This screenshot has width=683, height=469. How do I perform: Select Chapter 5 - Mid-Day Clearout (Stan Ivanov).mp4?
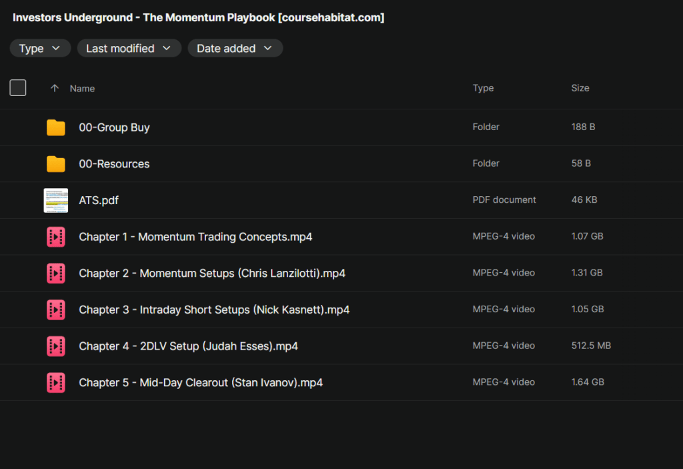(201, 383)
